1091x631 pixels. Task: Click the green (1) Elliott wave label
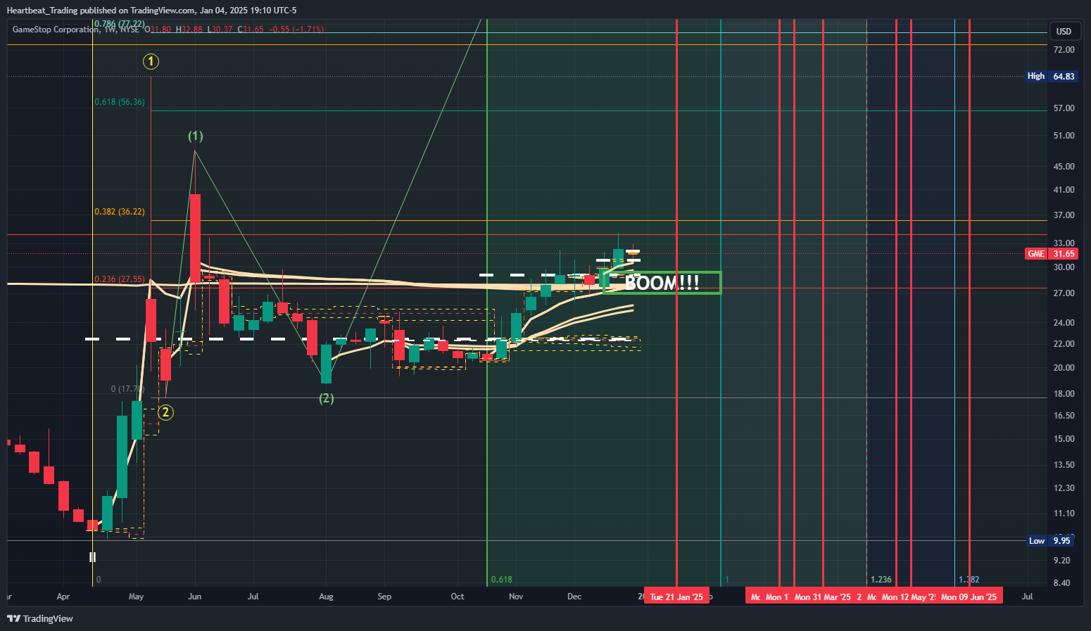point(195,136)
